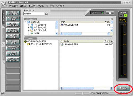133x96 pixels.
Task: Click explorer file list scroll left arrow
Action: (x=61, y=33)
